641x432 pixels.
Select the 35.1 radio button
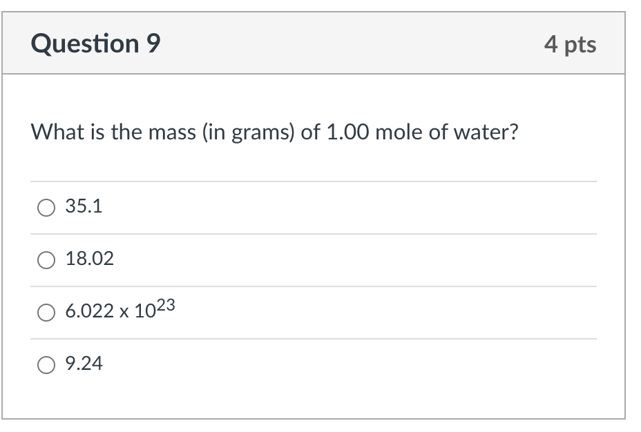coord(46,206)
